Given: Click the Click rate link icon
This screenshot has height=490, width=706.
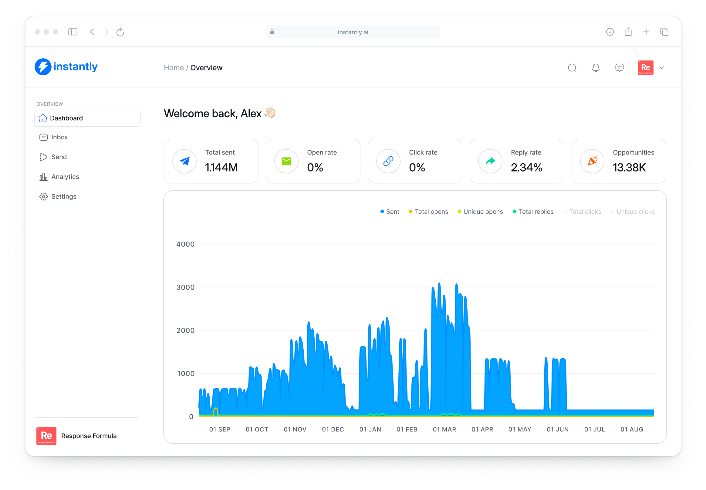Looking at the screenshot, I should tap(388, 161).
